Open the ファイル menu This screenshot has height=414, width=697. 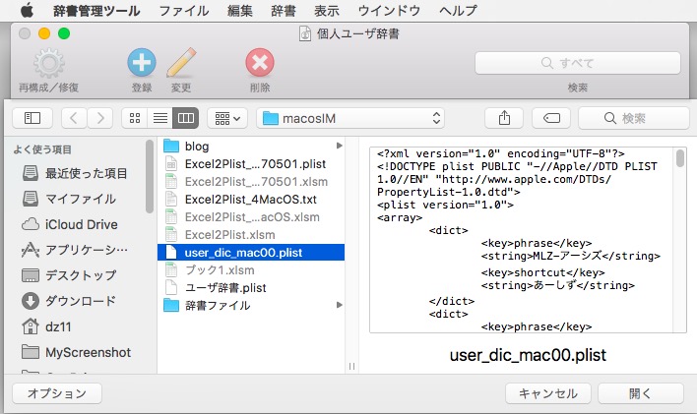(184, 10)
